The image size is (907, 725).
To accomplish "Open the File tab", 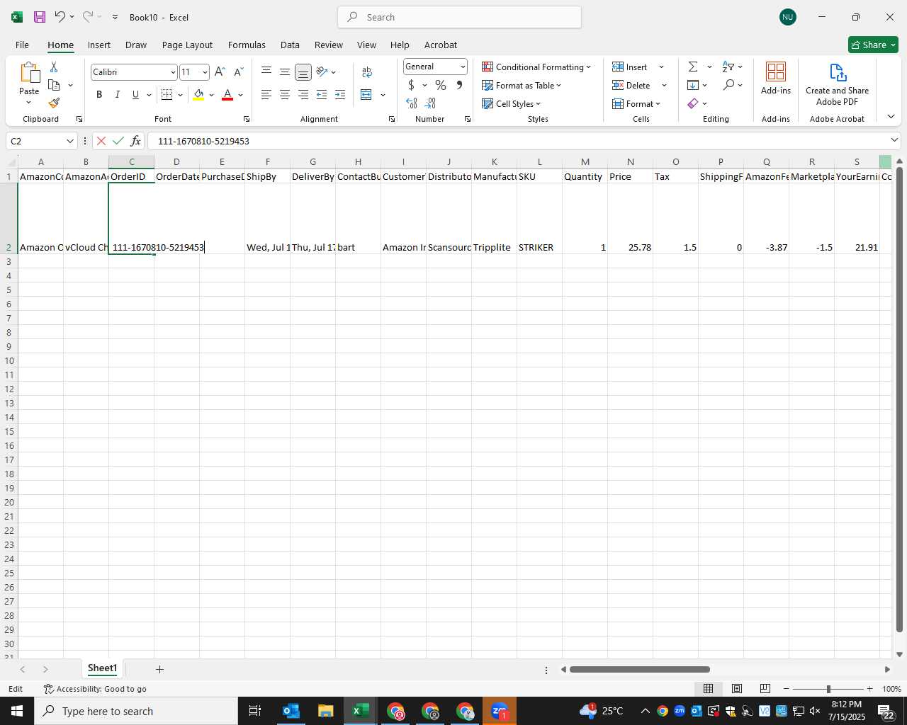I will [22, 45].
